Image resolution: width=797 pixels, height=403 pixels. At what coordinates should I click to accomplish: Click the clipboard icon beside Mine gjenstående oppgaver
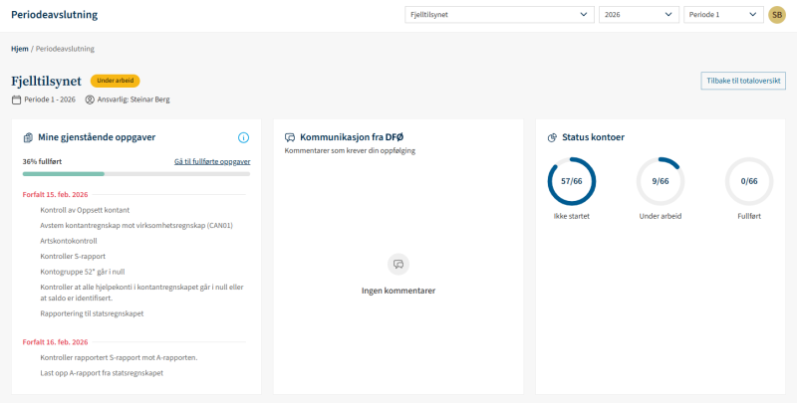28,137
